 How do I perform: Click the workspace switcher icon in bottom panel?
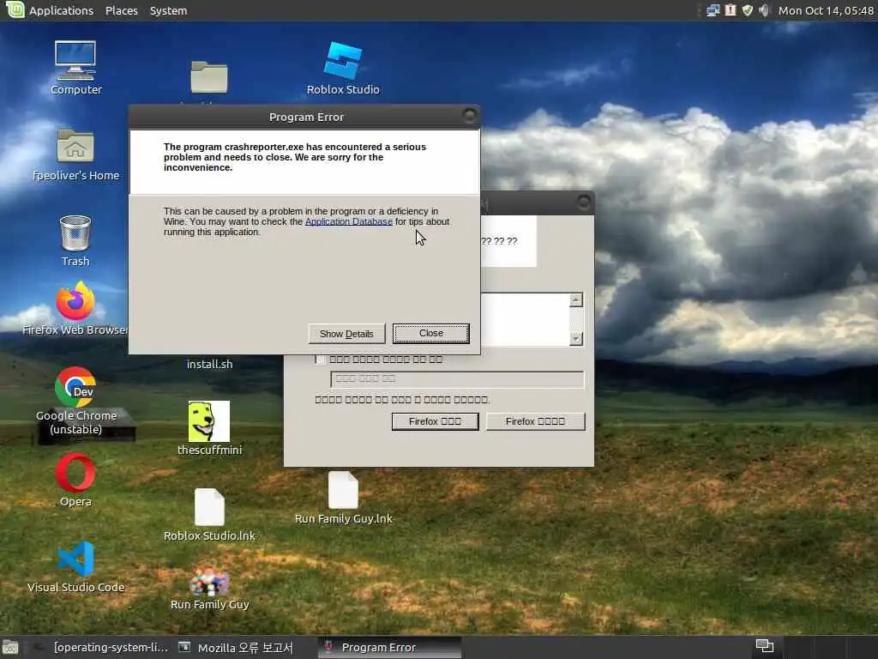(x=765, y=647)
